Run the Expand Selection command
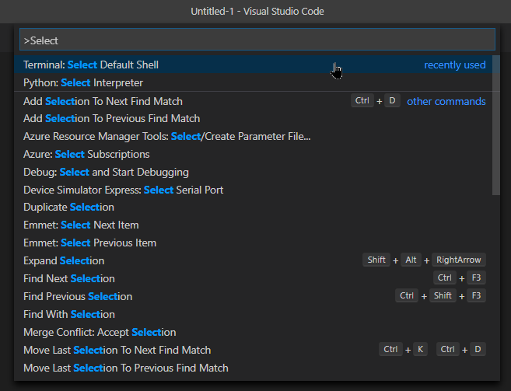 64,260
